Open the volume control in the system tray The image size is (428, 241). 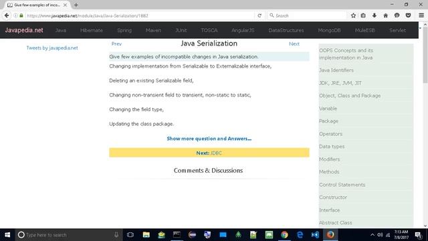(380, 235)
